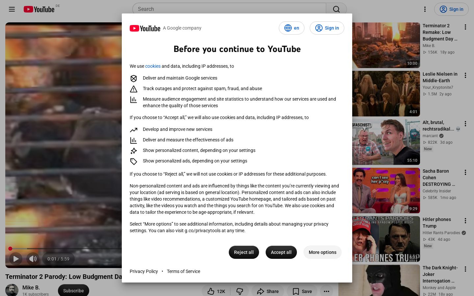This screenshot has height=296, width=474.
Task: Open the Leslie Nielsen in Middle-Earth thumbnail
Action: pyautogui.click(x=386, y=93)
